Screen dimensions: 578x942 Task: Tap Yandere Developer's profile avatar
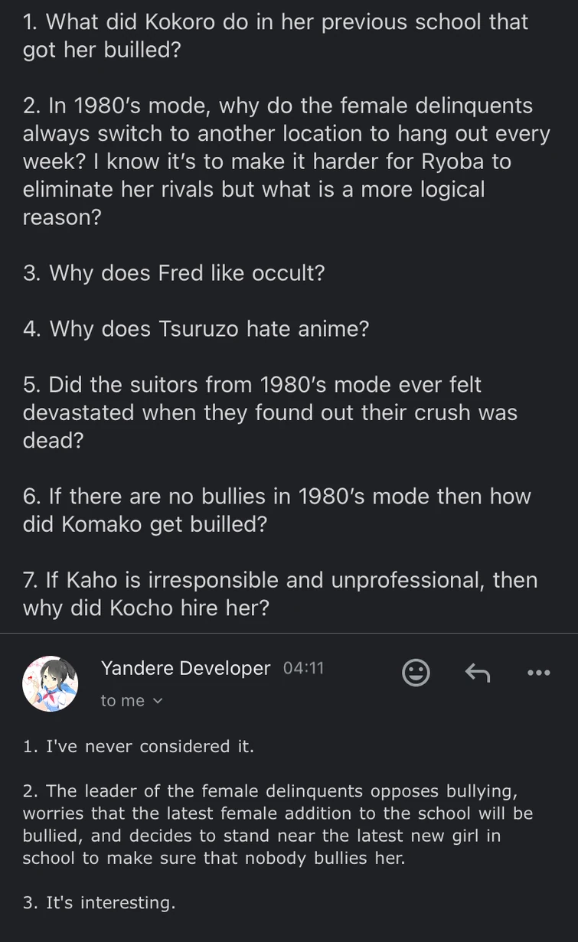51,683
